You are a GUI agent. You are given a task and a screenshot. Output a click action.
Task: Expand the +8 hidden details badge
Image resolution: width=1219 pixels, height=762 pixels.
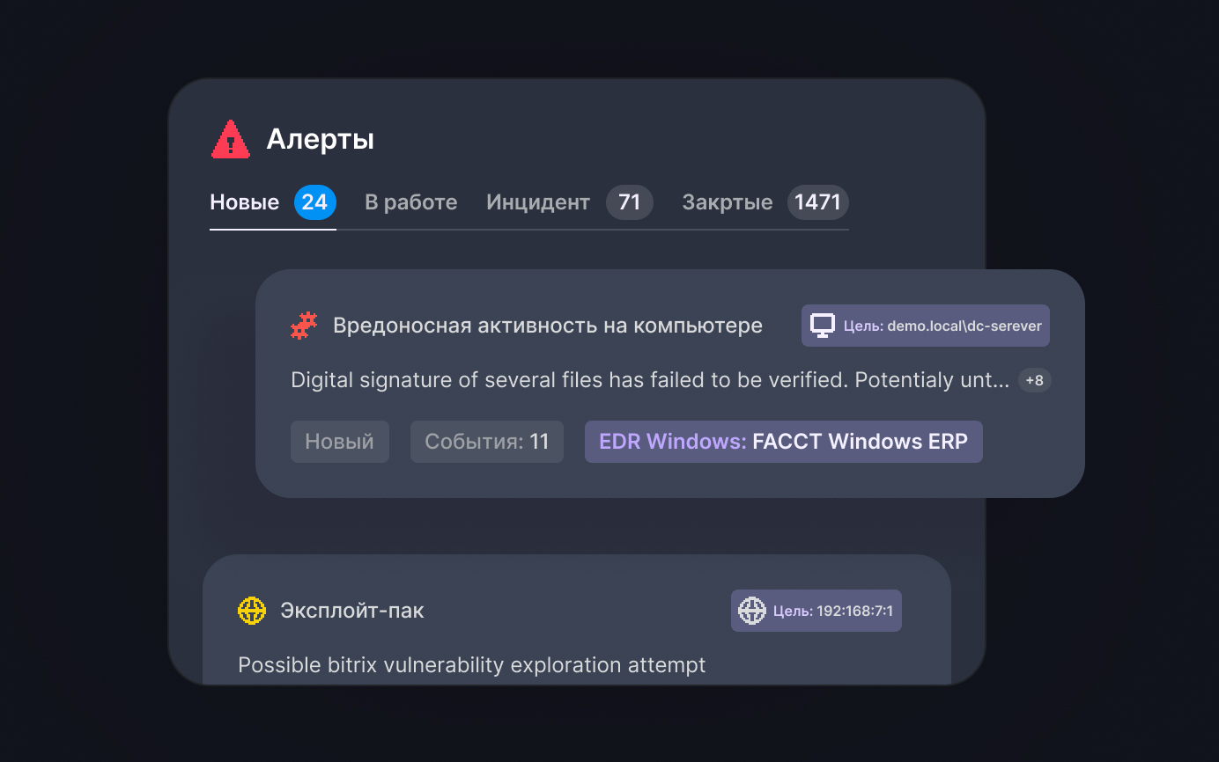point(1035,379)
